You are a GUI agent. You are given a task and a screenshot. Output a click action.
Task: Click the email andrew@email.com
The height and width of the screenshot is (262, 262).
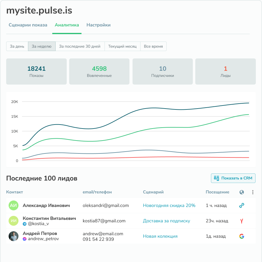[x=103, y=234]
